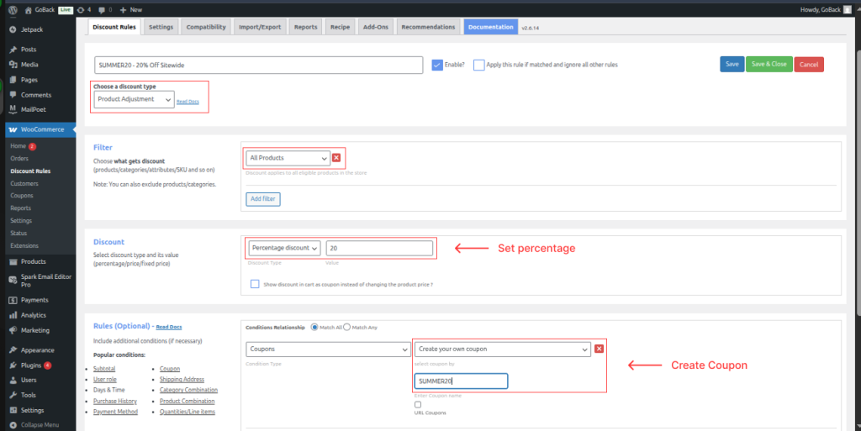The height and width of the screenshot is (431, 861).
Task: Switch to the Import/Export tab
Action: point(260,27)
